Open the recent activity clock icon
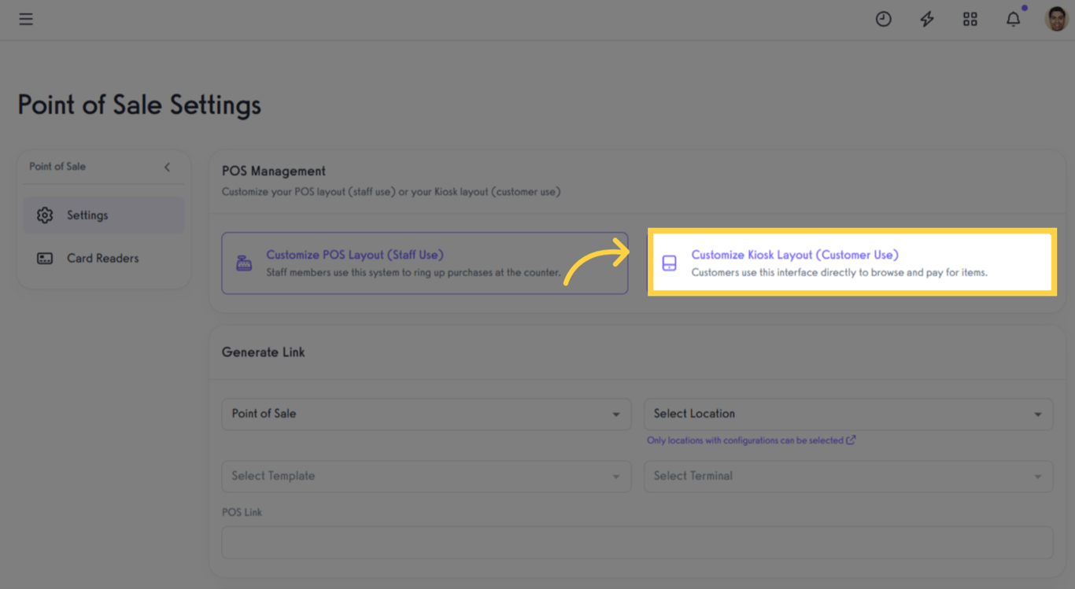The width and height of the screenshot is (1075, 589). (x=884, y=19)
